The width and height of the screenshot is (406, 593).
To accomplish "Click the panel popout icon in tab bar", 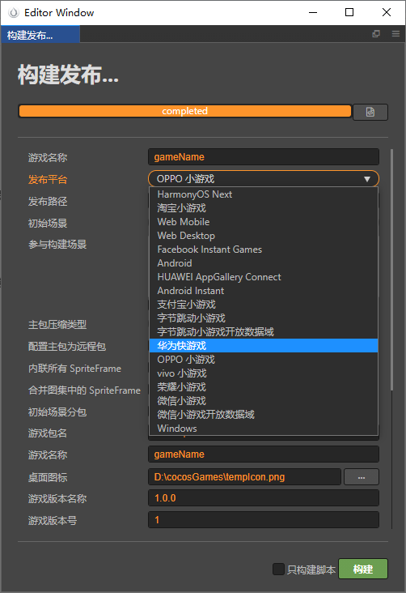I will coord(376,34).
